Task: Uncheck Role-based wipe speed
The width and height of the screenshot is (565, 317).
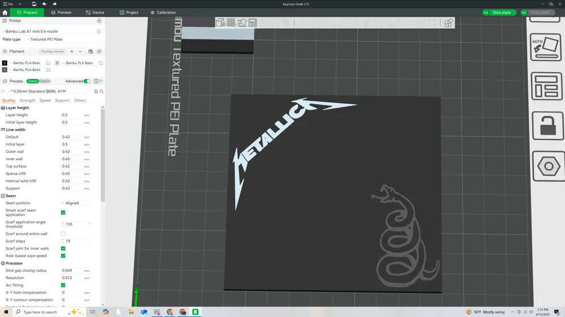Action: tap(63, 256)
